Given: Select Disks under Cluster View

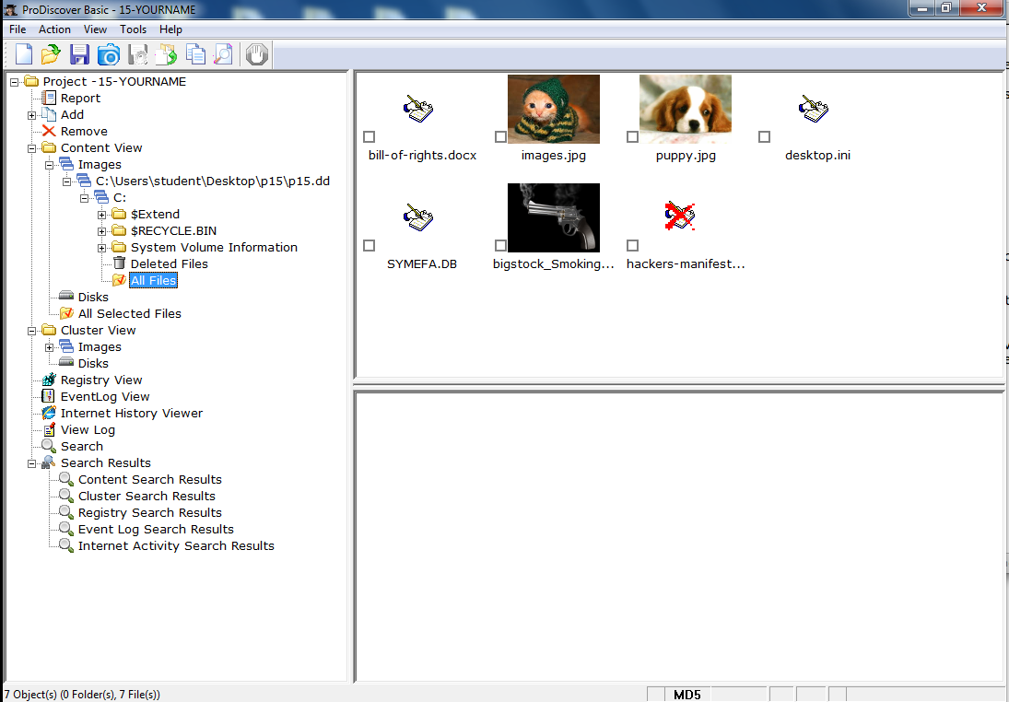Looking at the screenshot, I should point(93,364).
